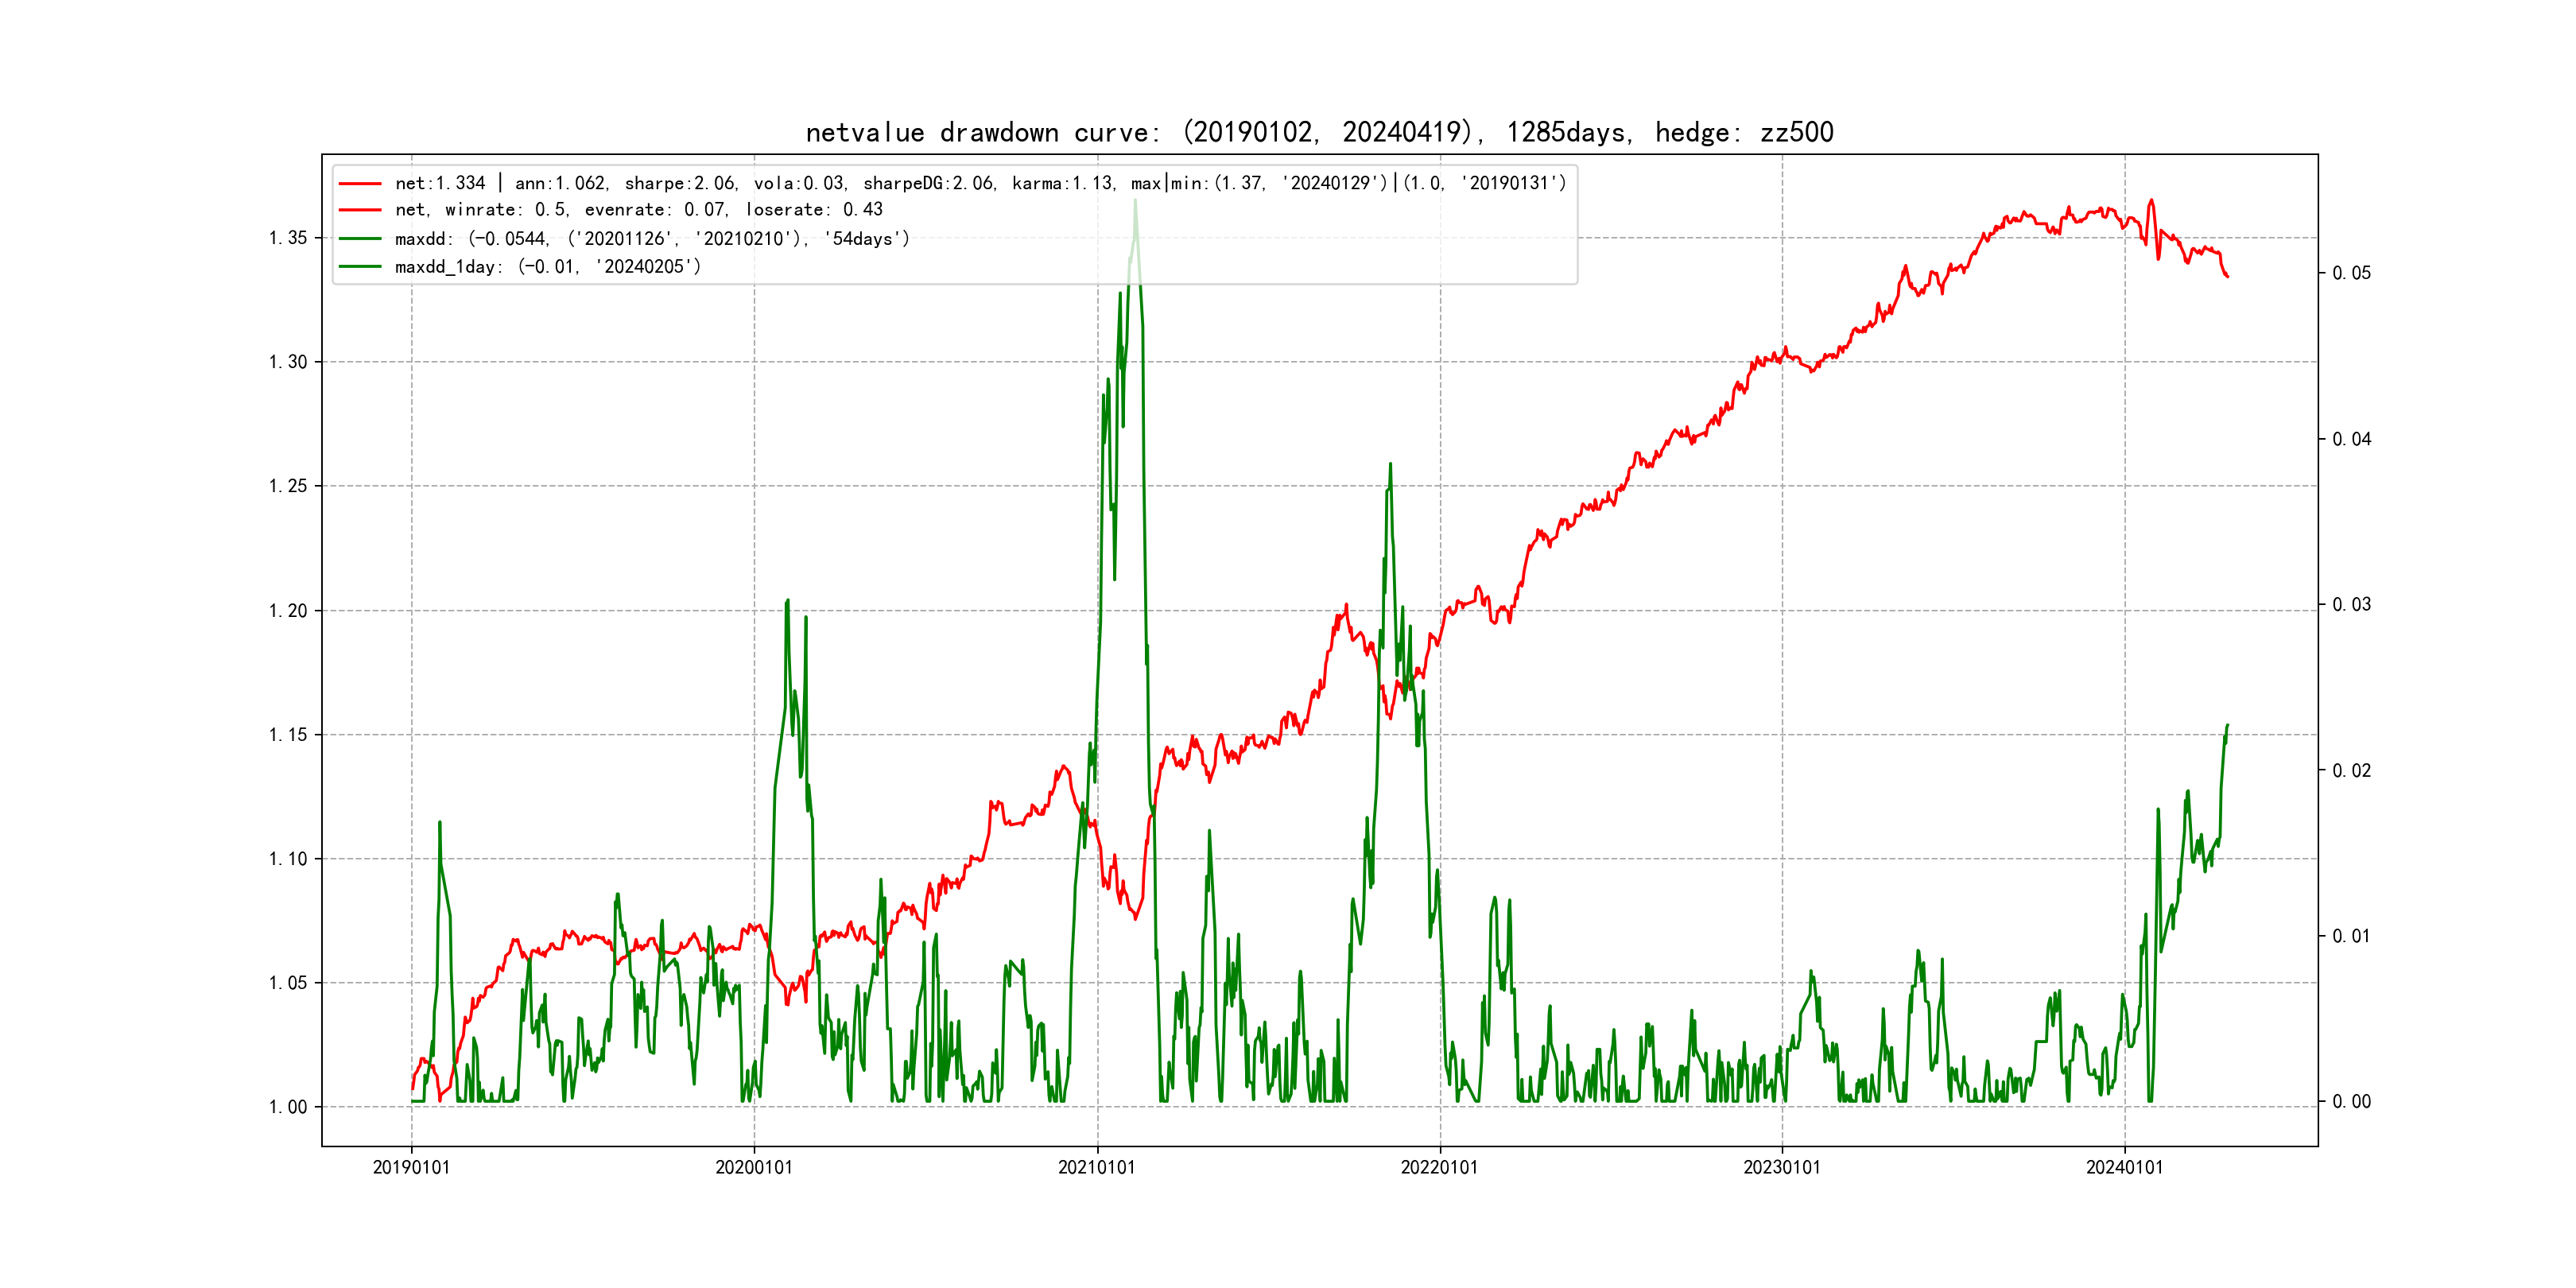The height and width of the screenshot is (1288, 2576).
Task: Click the 1.35 left axis tick label
Action: (x=288, y=238)
